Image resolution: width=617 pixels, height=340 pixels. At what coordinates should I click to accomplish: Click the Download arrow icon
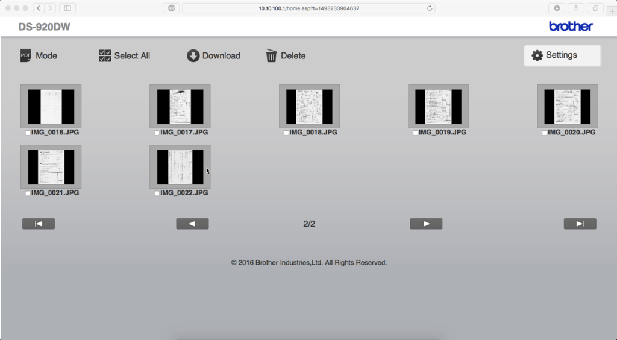(193, 55)
